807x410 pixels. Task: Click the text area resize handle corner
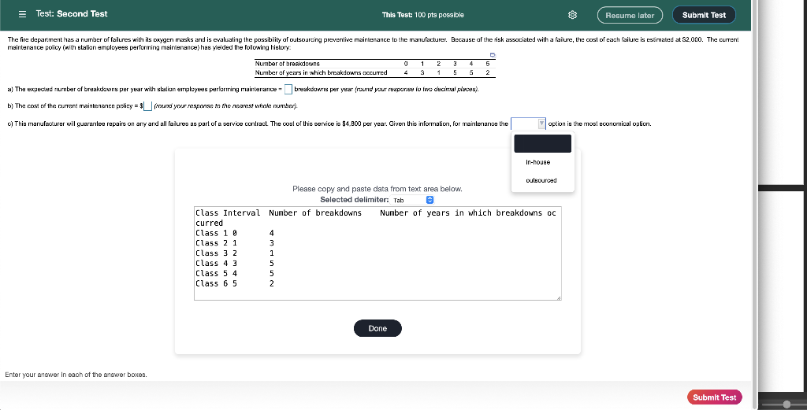(x=559, y=297)
